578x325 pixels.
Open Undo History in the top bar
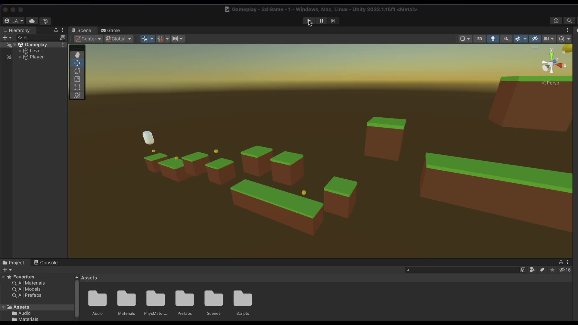(556, 21)
